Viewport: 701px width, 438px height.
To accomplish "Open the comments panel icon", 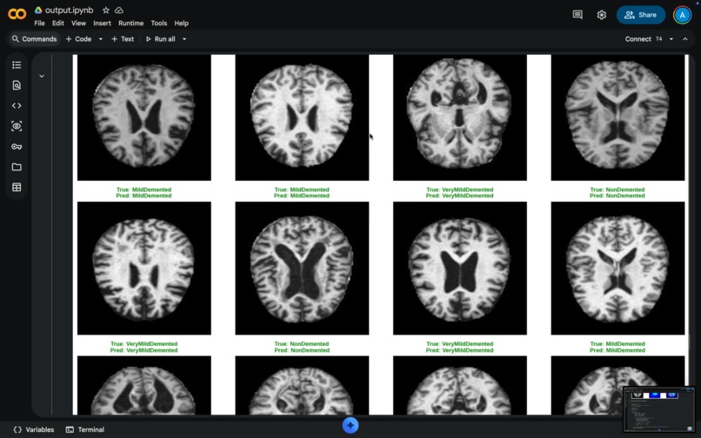I will tap(577, 15).
